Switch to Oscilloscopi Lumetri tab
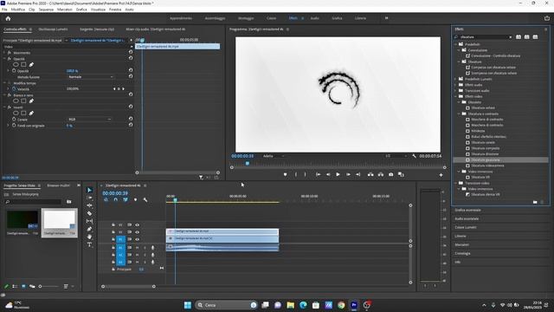This screenshot has width=554, height=312. tap(53, 29)
